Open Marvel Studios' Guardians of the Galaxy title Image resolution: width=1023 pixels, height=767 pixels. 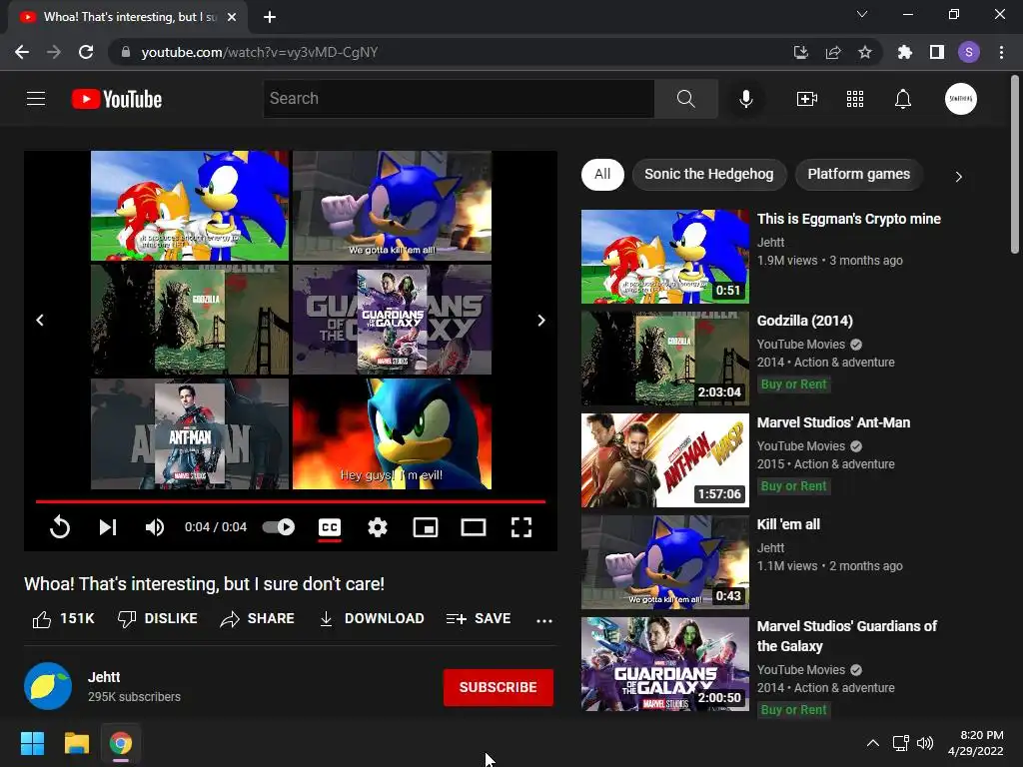coord(847,636)
